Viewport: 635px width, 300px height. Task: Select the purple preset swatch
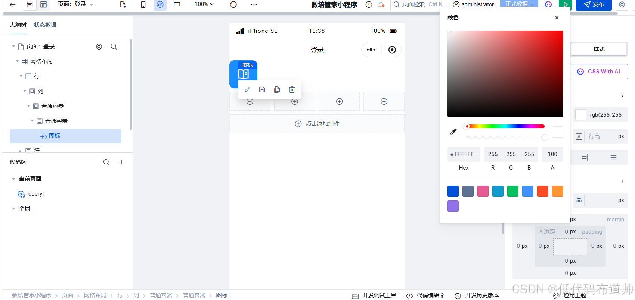point(453,206)
